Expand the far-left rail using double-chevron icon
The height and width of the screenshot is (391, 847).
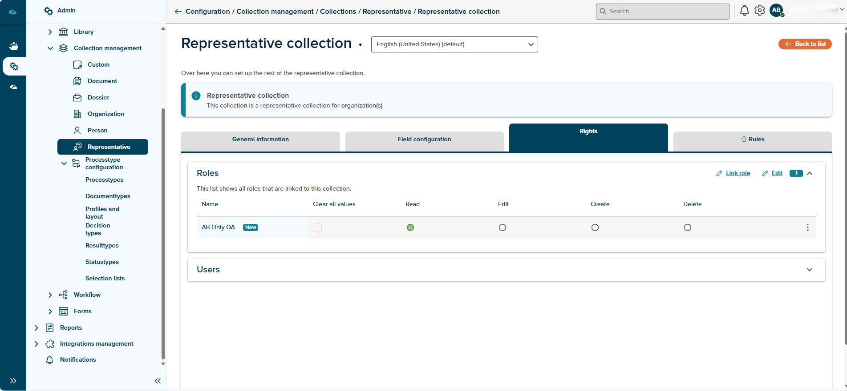[13, 381]
